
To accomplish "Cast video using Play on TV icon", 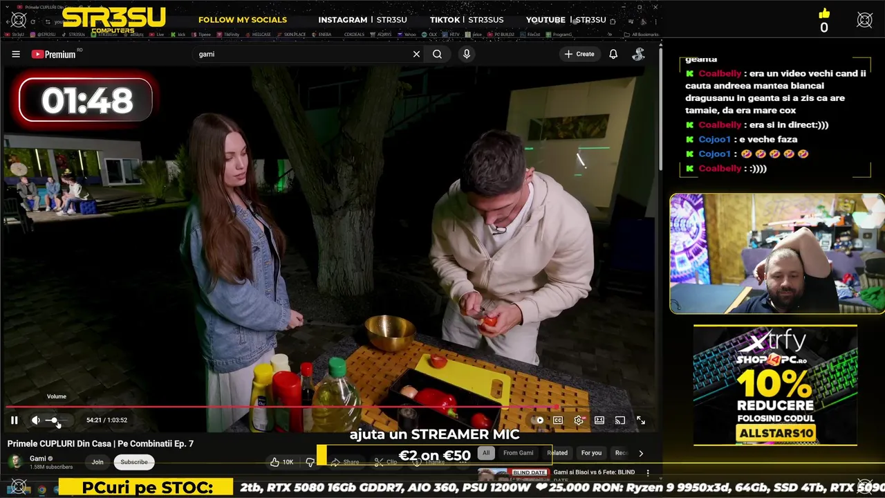I will 620,420.
